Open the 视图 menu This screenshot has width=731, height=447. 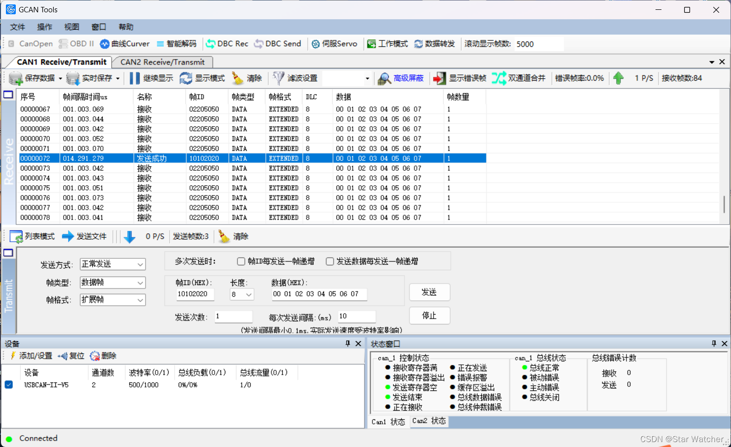click(x=72, y=27)
